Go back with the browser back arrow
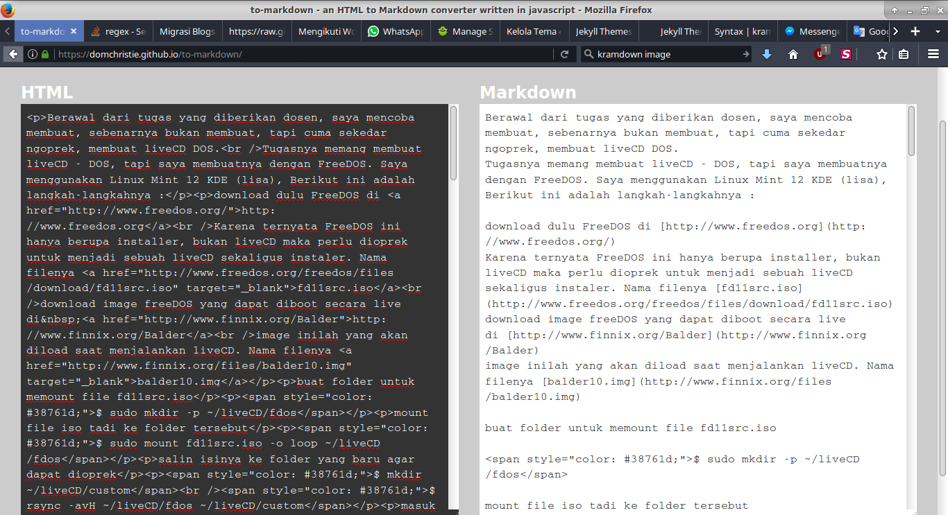Screen dimensions: 948x515 pos(12,54)
